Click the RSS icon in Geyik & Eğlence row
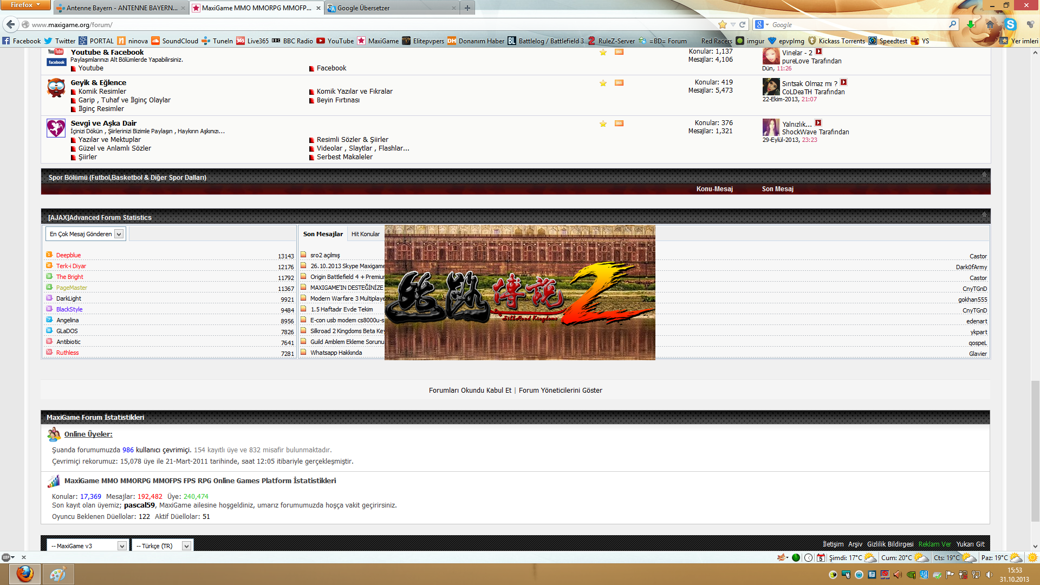The image size is (1040, 585). tap(619, 83)
